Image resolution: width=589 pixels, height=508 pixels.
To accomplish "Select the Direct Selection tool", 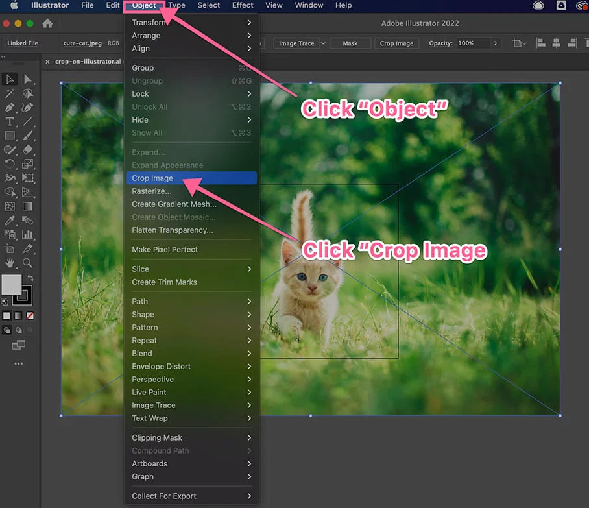I will (x=27, y=79).
